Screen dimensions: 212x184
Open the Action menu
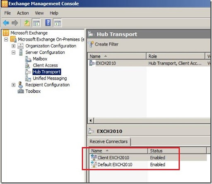click(x=23, y=13)
